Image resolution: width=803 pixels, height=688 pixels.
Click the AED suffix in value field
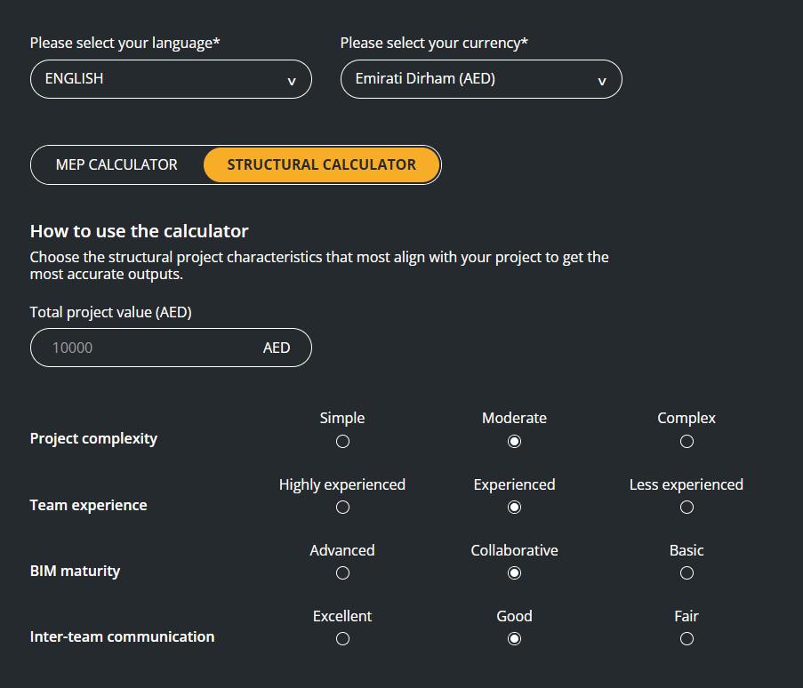pos(276,348)
